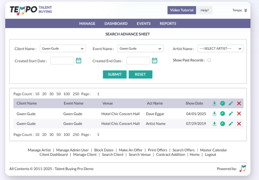Expand the Client Name dropdown

63,49
